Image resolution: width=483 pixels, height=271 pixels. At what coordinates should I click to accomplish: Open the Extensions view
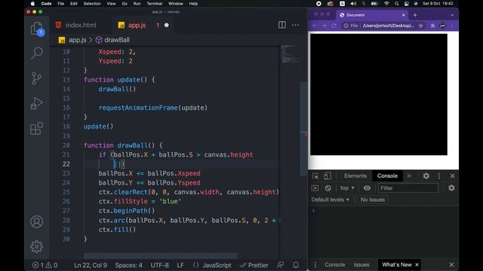[x=36, y=129]
